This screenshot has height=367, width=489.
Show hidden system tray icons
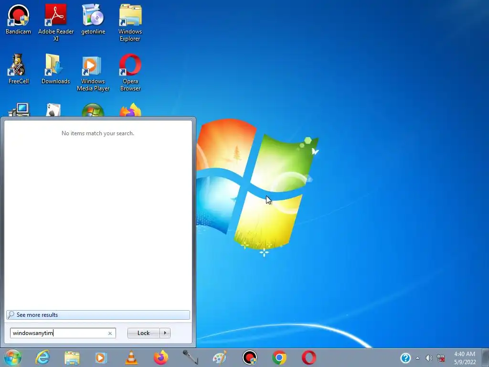coord(417,358)
